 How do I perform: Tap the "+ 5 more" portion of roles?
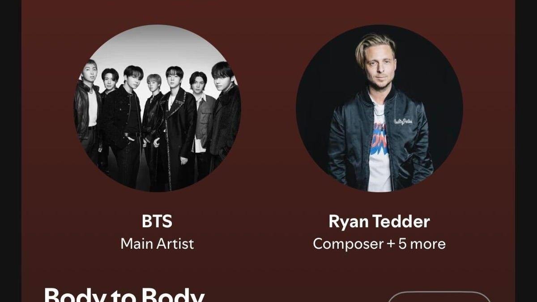coord(417,244)
